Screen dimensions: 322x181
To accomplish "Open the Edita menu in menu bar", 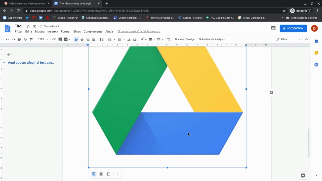I will point(29,31).
